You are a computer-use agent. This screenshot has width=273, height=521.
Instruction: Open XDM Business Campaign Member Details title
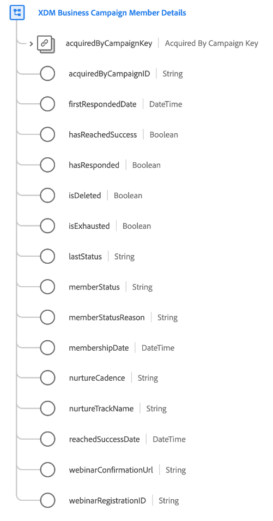pos(112,13)
